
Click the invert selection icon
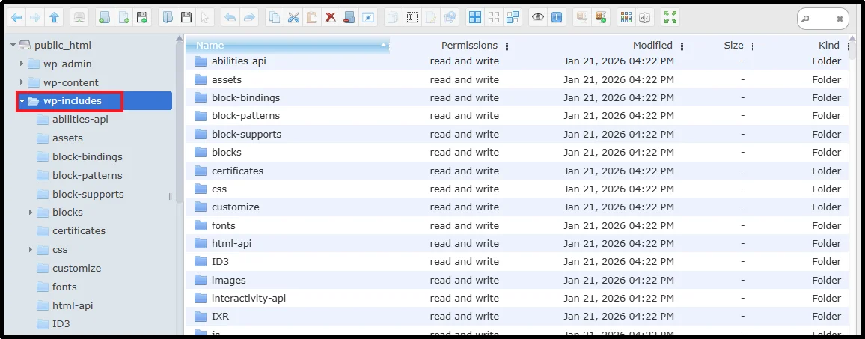(513, 18)
